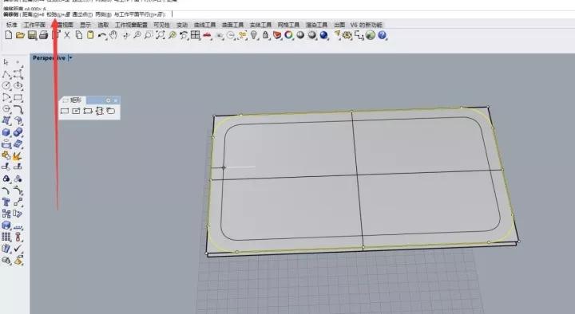
Task: Open the 矩形 panel gear options
Action: click(x=108, y=100)
